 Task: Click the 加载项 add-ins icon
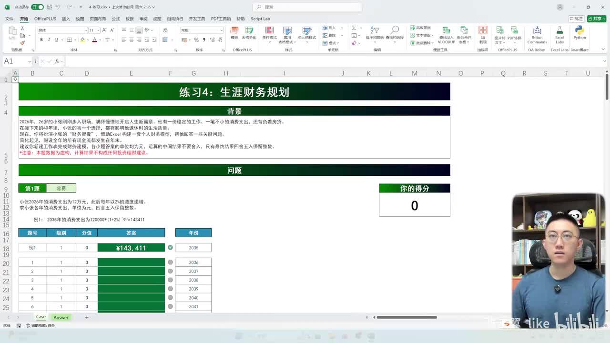pos(483,30)
